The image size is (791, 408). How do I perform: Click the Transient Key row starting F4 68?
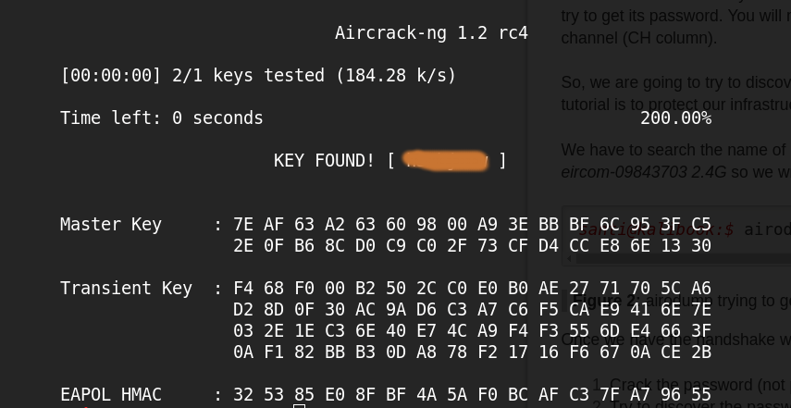[472, 288]
